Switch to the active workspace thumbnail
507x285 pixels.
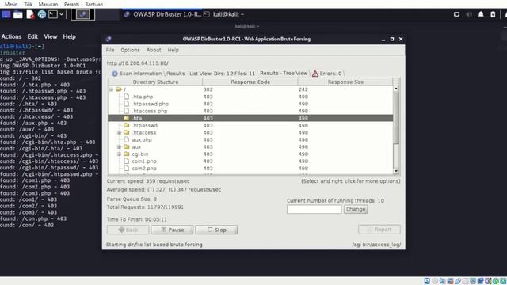point(82,14)
